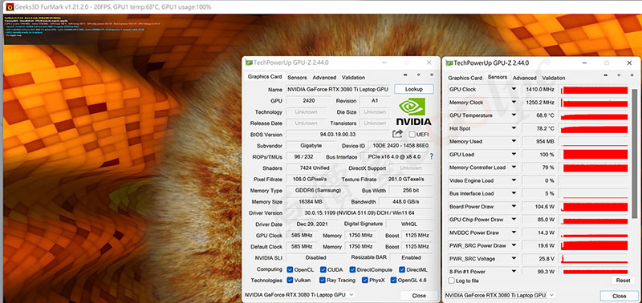Toggle the UEFI checkbox
Image resolution: width=642 pixels, height=303 pixels.
(412, 134)
